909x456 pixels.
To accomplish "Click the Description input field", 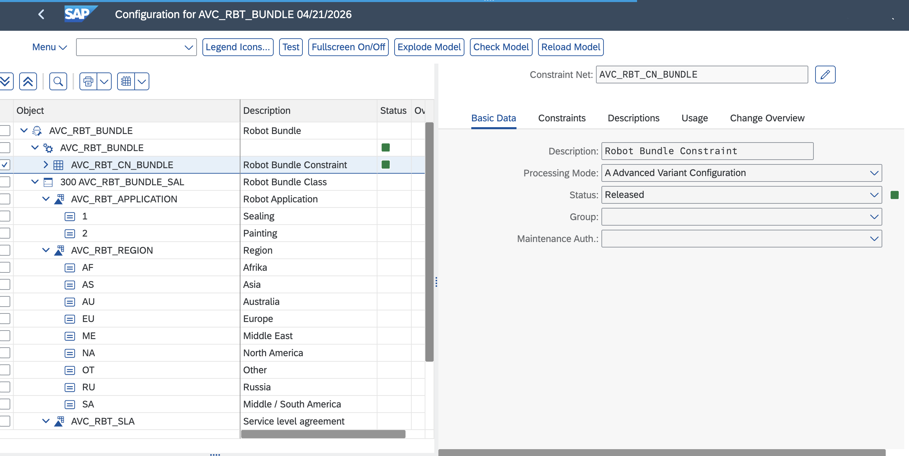I will point(707,151).
